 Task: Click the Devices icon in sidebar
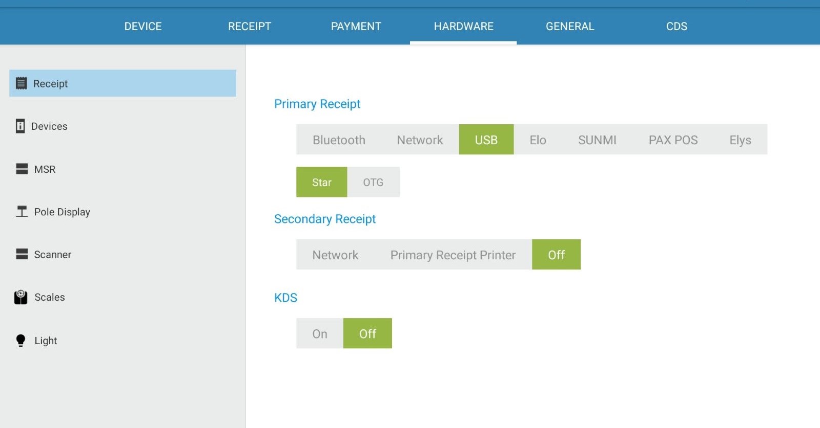tap(20, 126)
